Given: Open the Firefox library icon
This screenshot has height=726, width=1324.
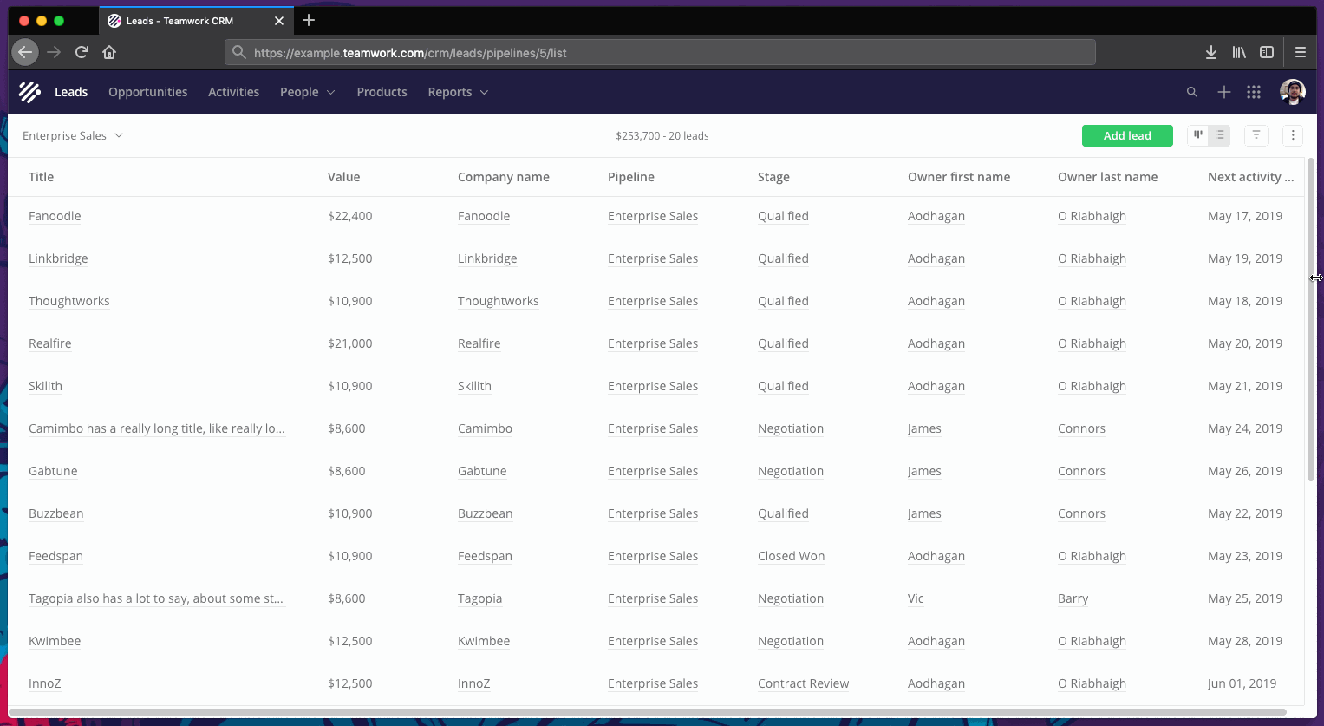Looking at the screenshot, I should [1238, 52].
